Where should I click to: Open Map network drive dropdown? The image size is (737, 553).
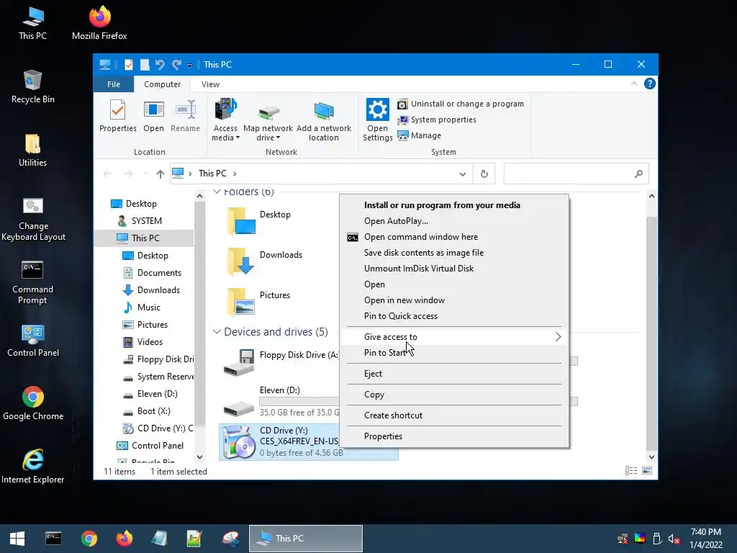click(x=268, y=120)
